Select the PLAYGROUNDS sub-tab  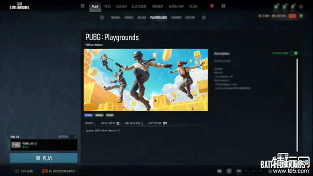159,17
